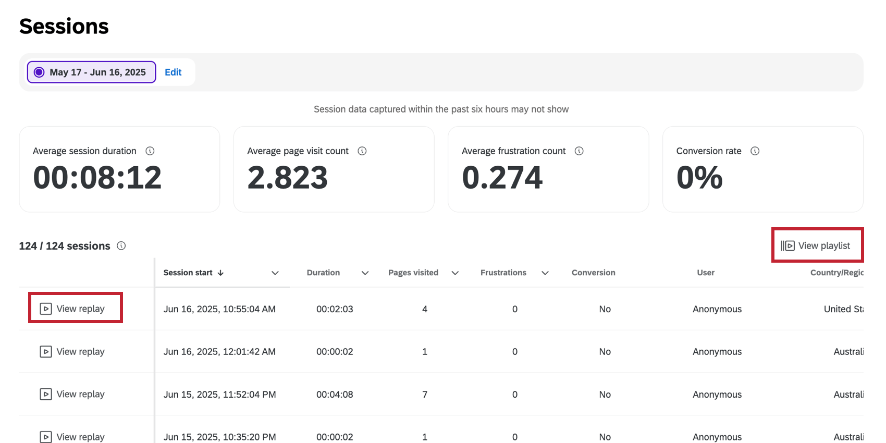Click play icon for Jun 15 11:52:04 PM session
The width and height of the screenshot is (886, 443).
click(x=46, y=395)
